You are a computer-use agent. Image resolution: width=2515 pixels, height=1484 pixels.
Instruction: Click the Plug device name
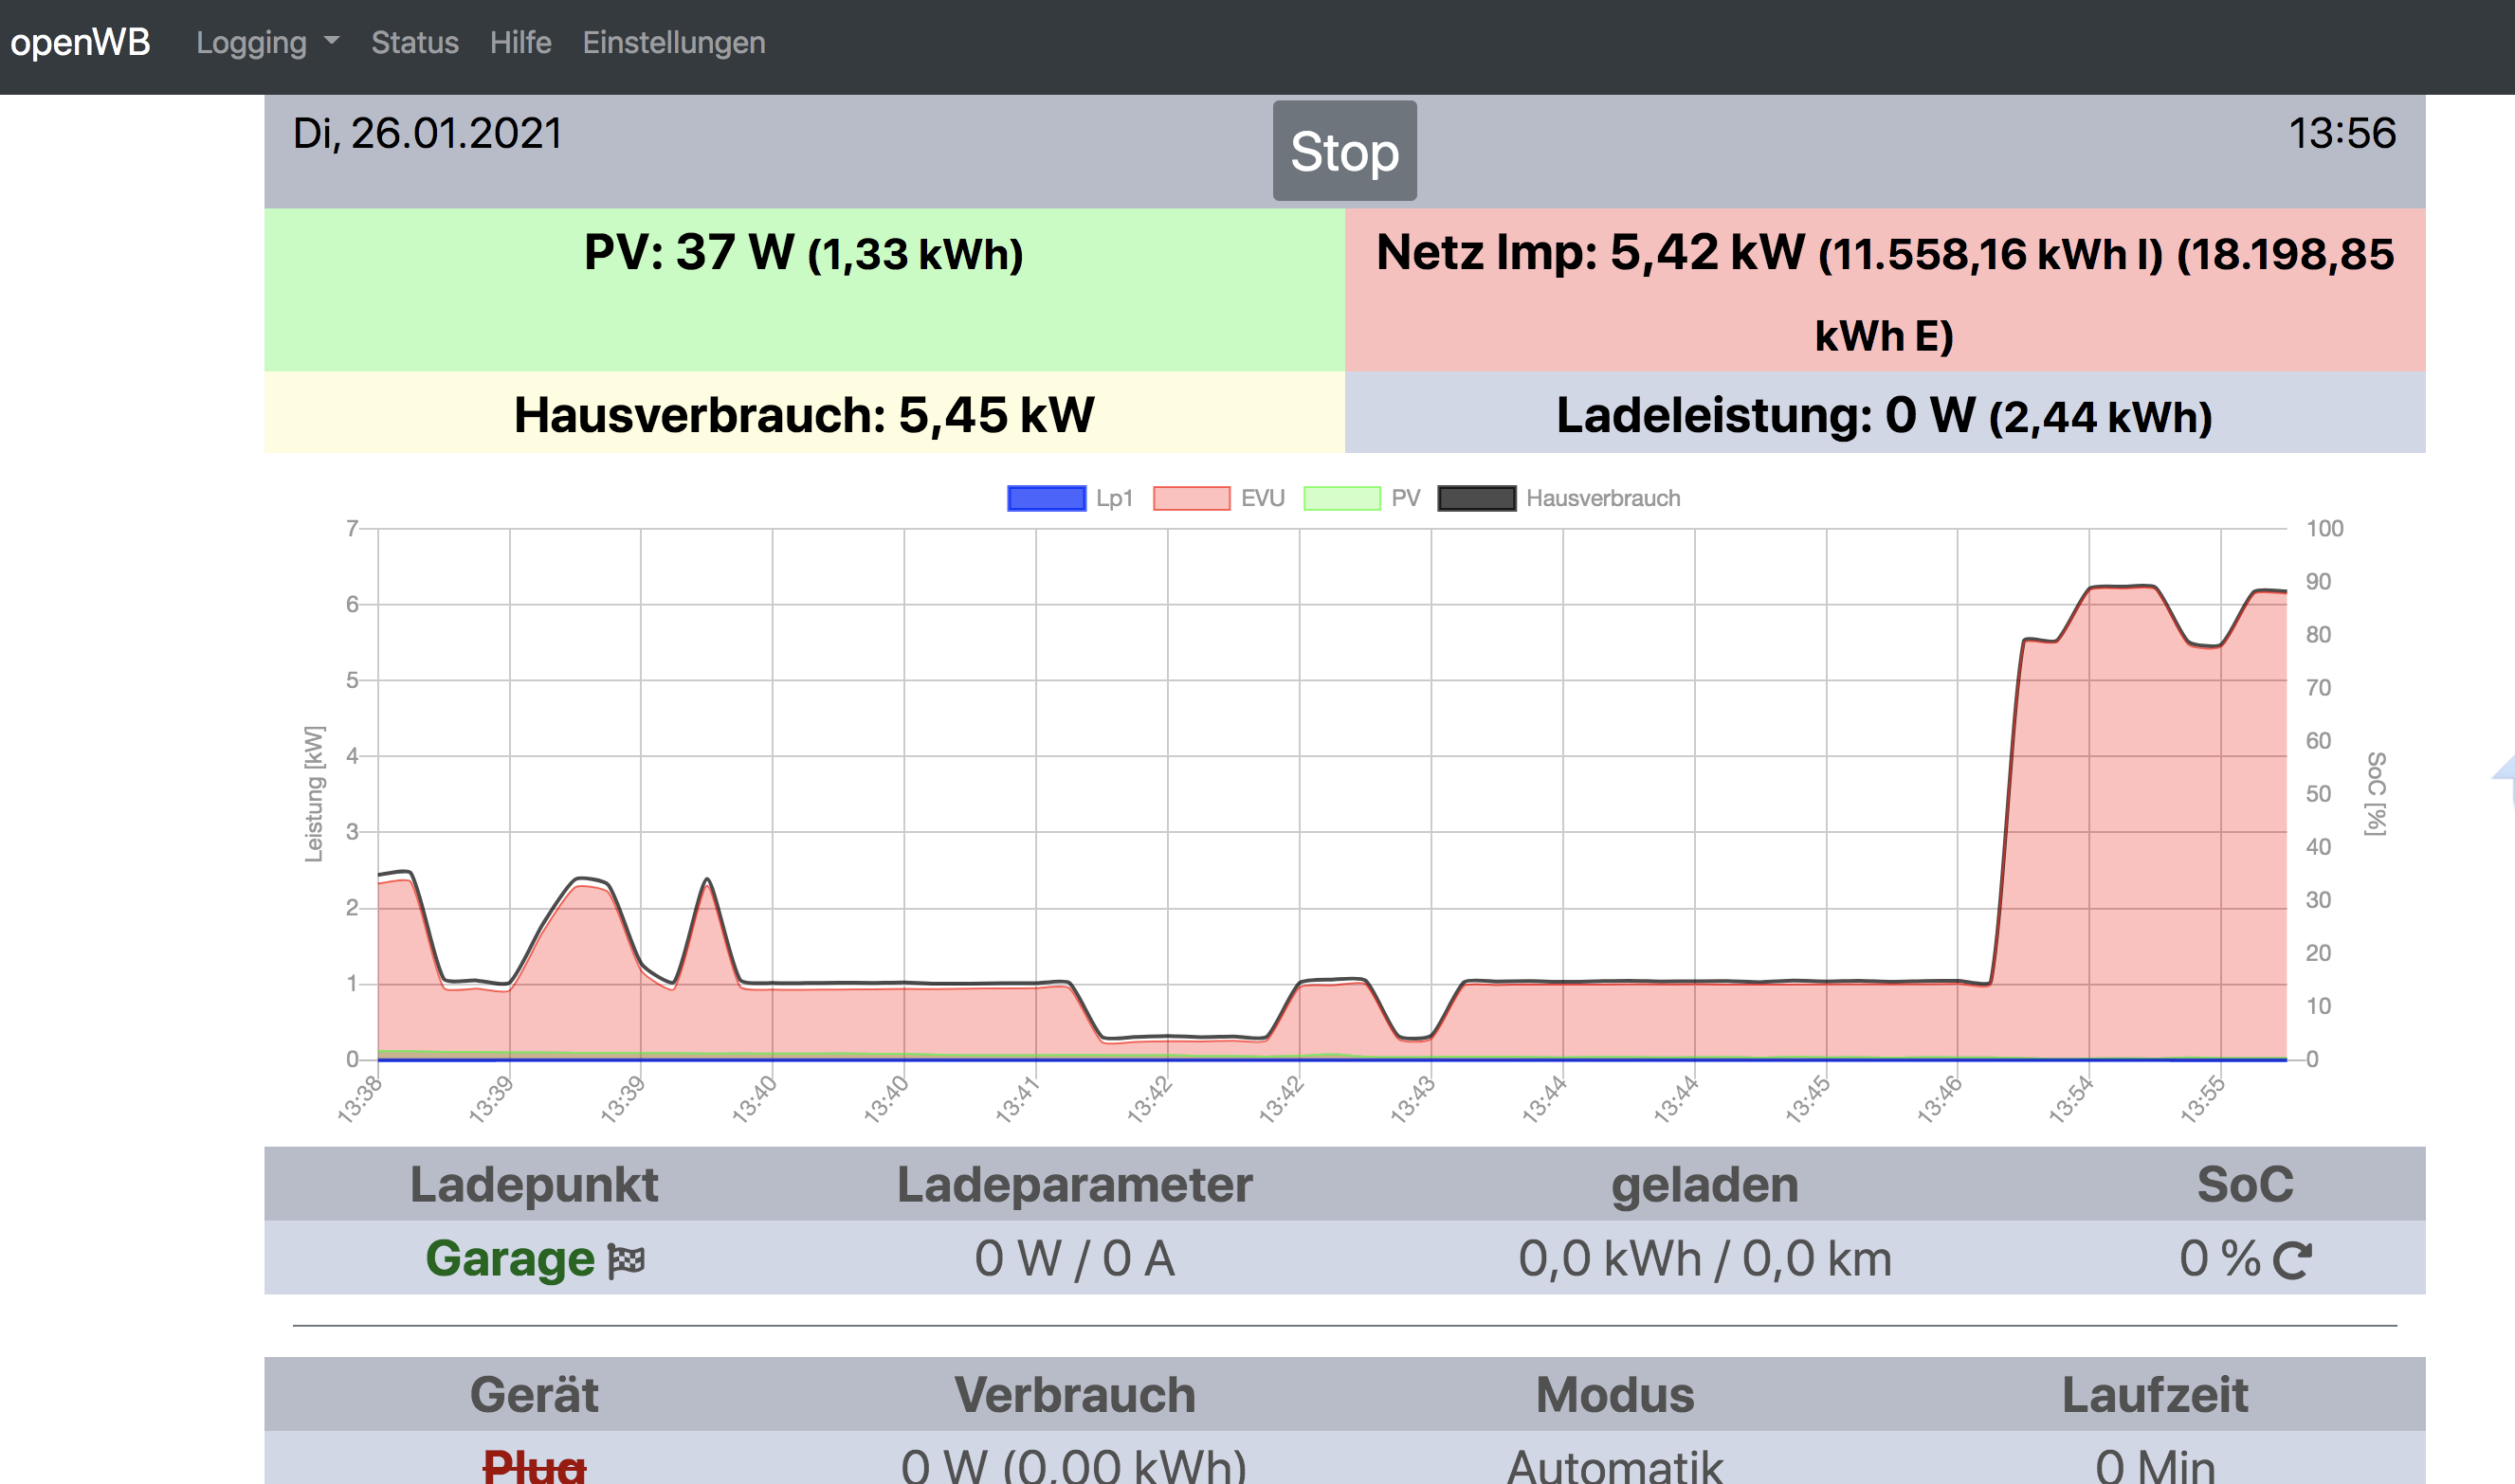pyautogui.click(x=535, y=1466)
